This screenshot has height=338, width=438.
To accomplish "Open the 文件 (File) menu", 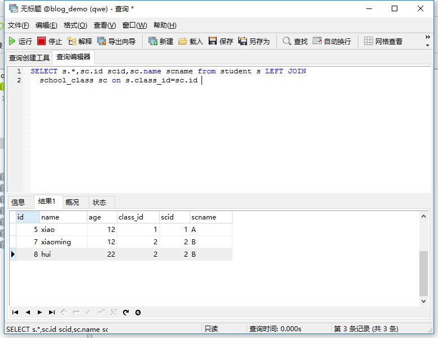I will click(18, 25).
